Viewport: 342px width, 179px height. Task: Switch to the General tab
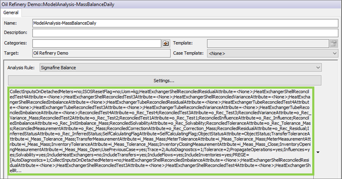(x=11, y=12)
